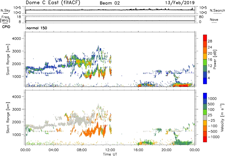
Task: Click '3000' on the velocity panel range axis
Action: click(17, 109)
